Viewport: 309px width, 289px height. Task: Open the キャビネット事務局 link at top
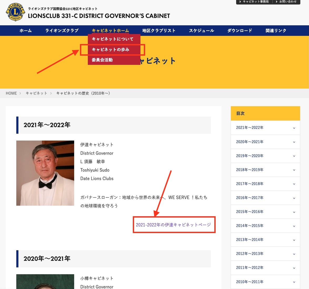pyautogui.click(x=254, y=2)
